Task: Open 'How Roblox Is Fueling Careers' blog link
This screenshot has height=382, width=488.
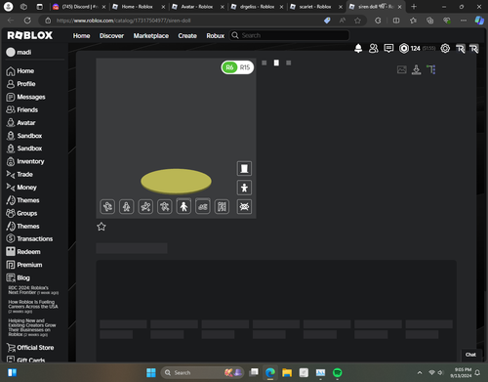Action: [33, 307]
